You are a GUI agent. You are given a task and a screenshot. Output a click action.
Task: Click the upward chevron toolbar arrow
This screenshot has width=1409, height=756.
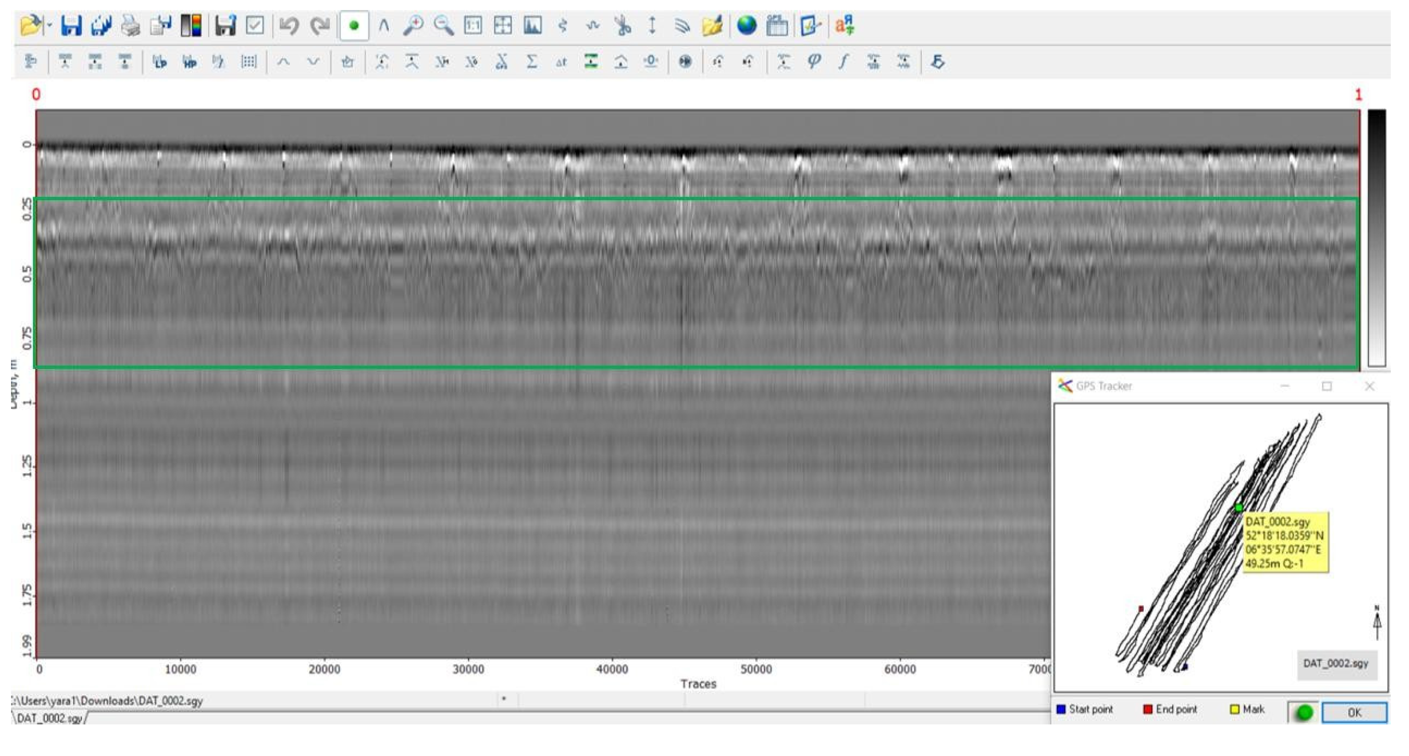[283, 62]
